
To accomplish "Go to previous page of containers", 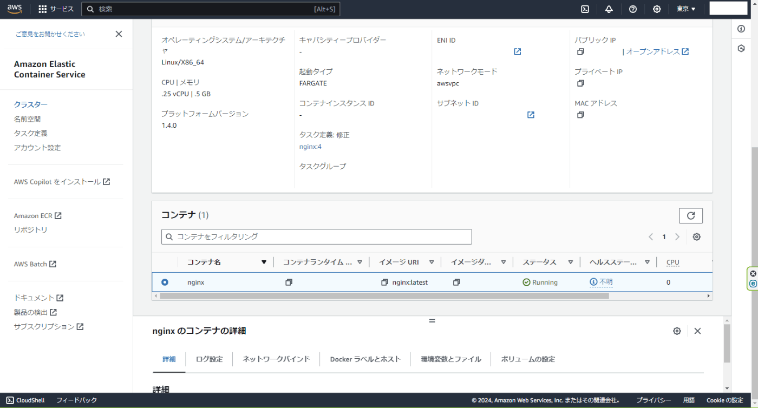I will 651,237.
